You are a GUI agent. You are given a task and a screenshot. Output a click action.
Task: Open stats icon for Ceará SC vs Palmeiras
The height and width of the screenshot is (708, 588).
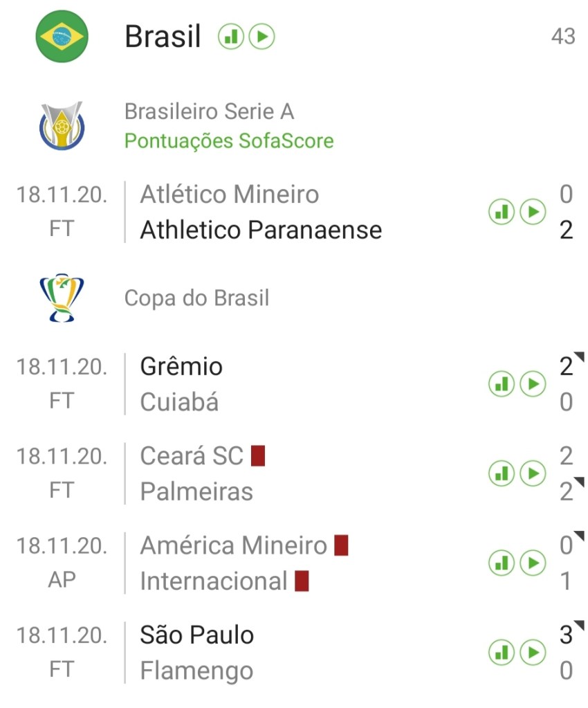click(502, 473)
